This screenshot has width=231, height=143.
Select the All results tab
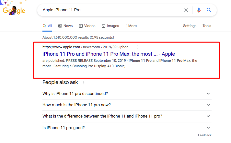pyautogui.click(x=47, y=26)
